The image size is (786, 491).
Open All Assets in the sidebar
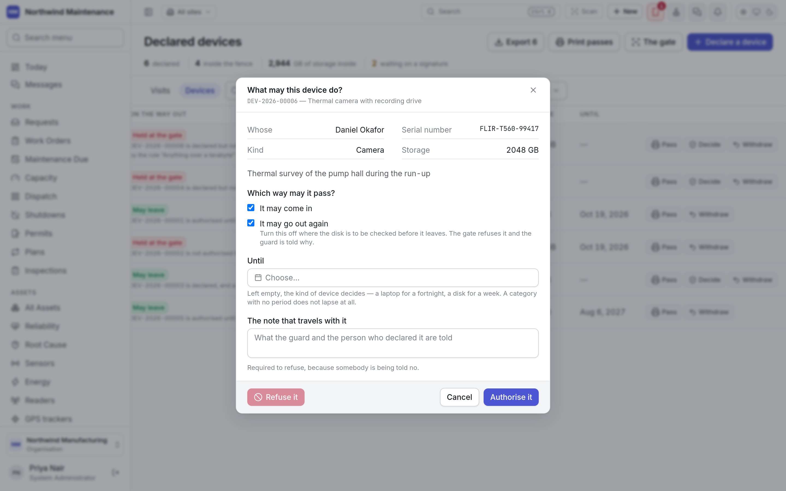click(x=65, y=308)
